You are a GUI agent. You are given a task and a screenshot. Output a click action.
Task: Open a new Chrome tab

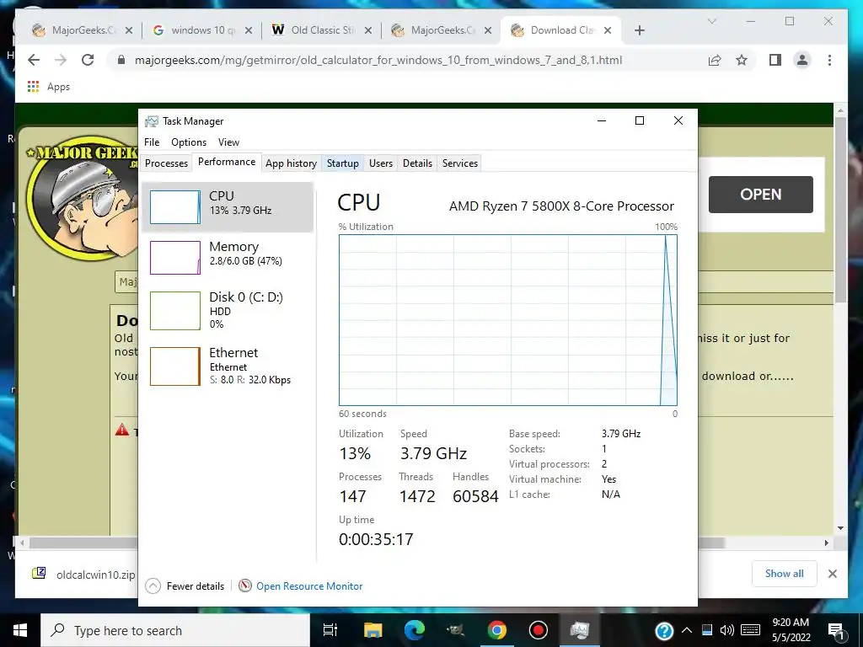click(x=639, y=30)
